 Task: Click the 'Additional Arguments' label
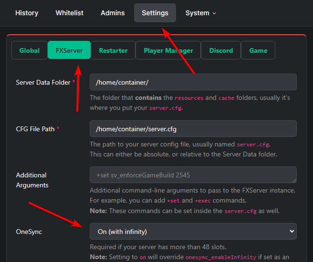pos(32,180)
